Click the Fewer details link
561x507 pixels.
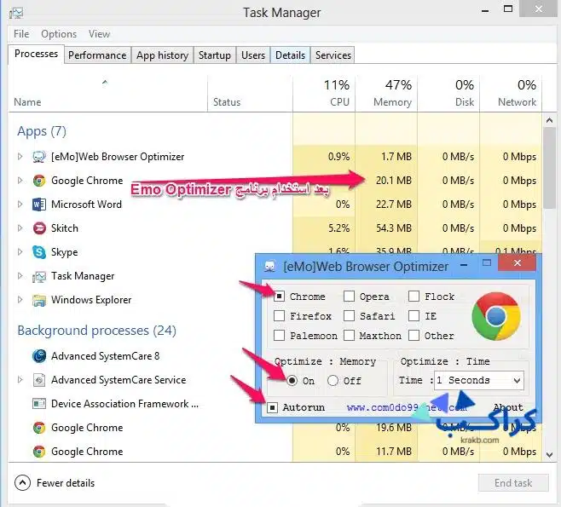(x=66, y=483)
